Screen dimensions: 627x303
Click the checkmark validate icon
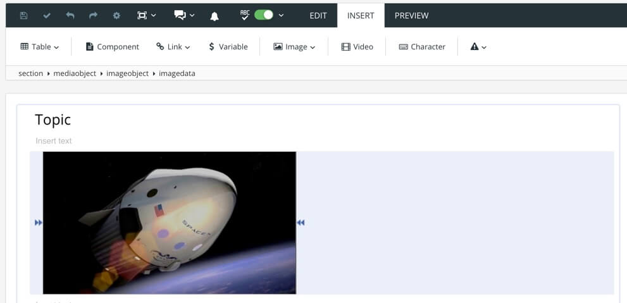47,16
